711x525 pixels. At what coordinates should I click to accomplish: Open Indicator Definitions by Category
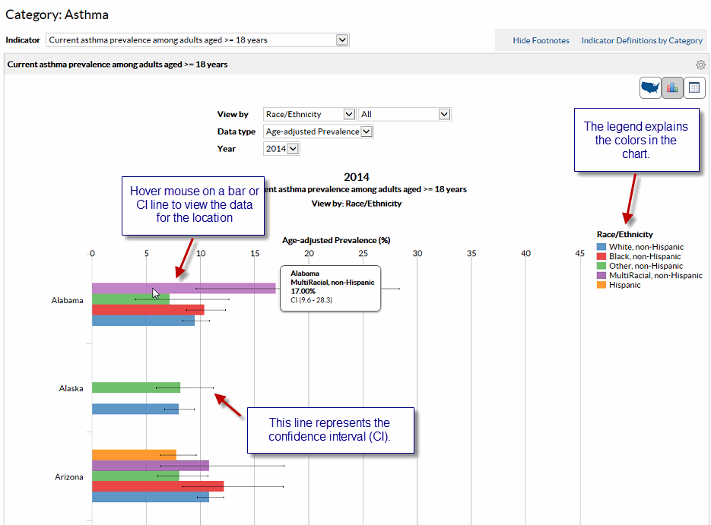tap(642, 40)
